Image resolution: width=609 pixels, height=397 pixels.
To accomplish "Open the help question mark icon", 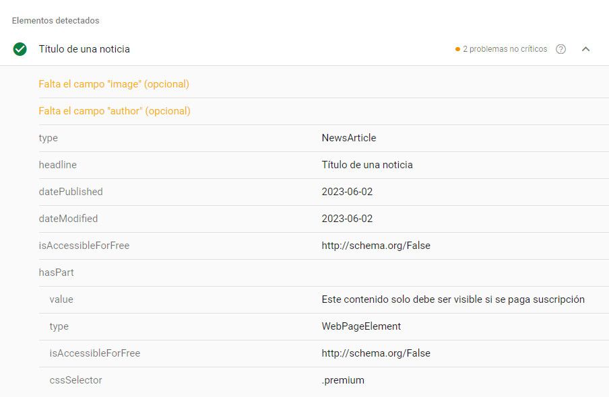I will point(560,48).
